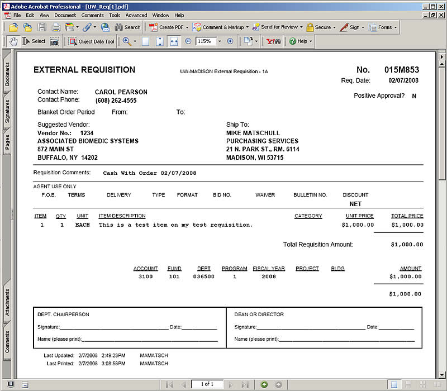This screenshot has width=447, height=391.
Task: Click the Last Page navigation button
Action: [245, 385]
